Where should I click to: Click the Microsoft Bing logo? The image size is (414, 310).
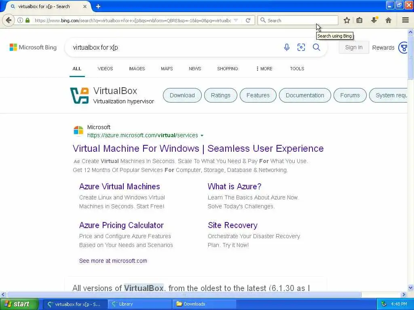(x=33, y=47)
